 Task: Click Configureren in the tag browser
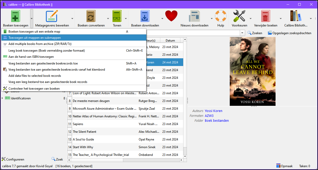pyautogui.click(x=13, y=159)
